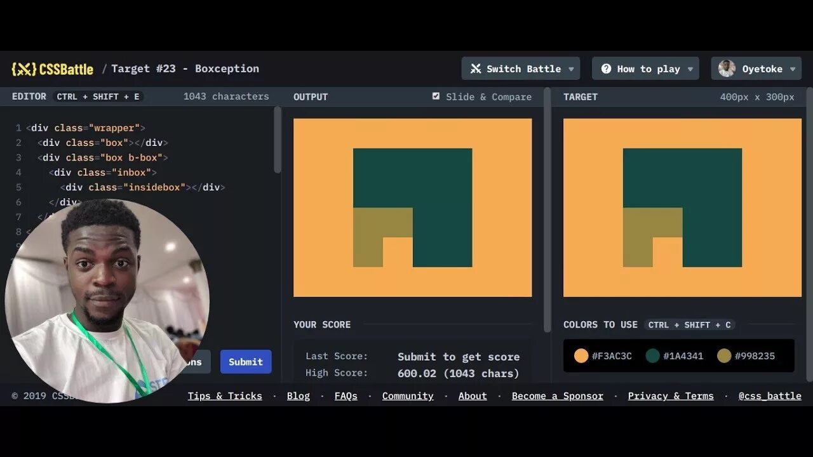This screenshot has width=813, height=457.
Task: Select the Target #23 - Boxception breadcrumb
Action: (x=185, y=69)
